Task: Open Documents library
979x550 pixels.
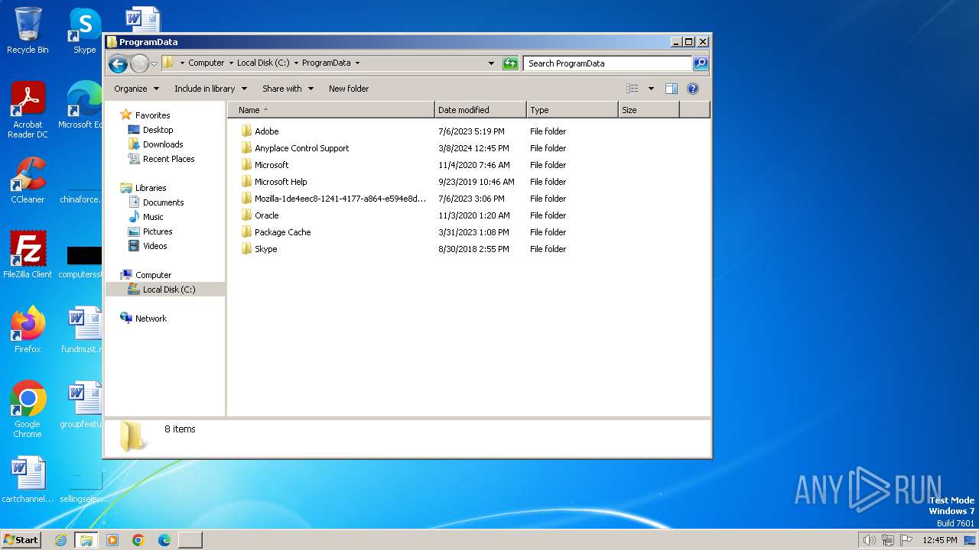Action: click(163, 202)
